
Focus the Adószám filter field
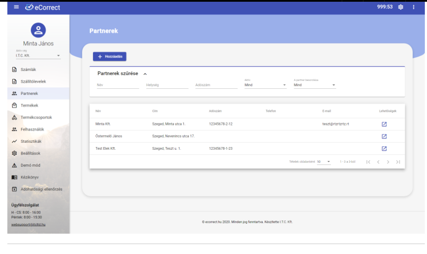click(216, 85)
